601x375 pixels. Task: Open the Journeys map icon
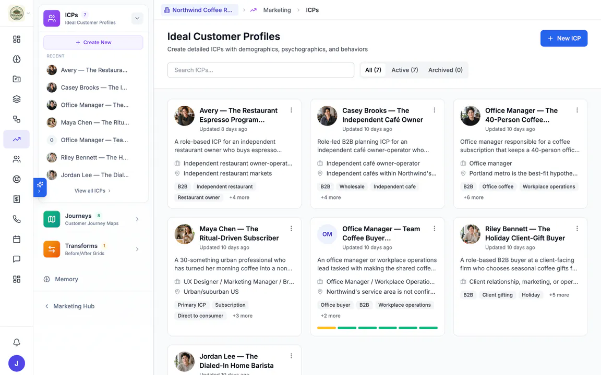coord(52,219)
